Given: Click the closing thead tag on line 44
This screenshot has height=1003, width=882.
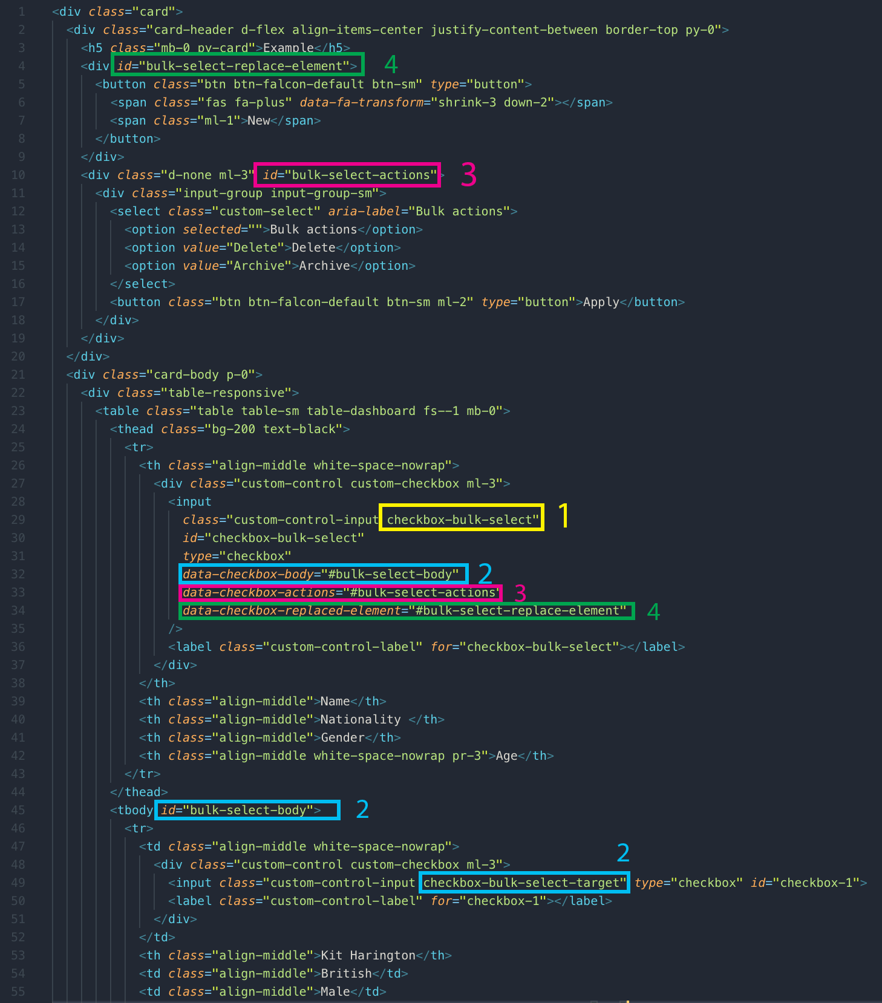Looking at the screenshot, I should [139, 792].
